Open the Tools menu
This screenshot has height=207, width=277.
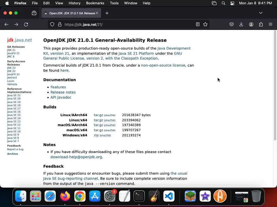[114, 3]
